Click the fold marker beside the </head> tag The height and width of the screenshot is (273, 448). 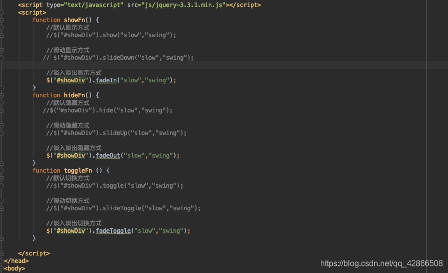point(2,261)
